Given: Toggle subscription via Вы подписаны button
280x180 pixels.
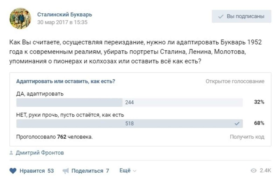Looking at the screenshot, I should pos(241,16).
